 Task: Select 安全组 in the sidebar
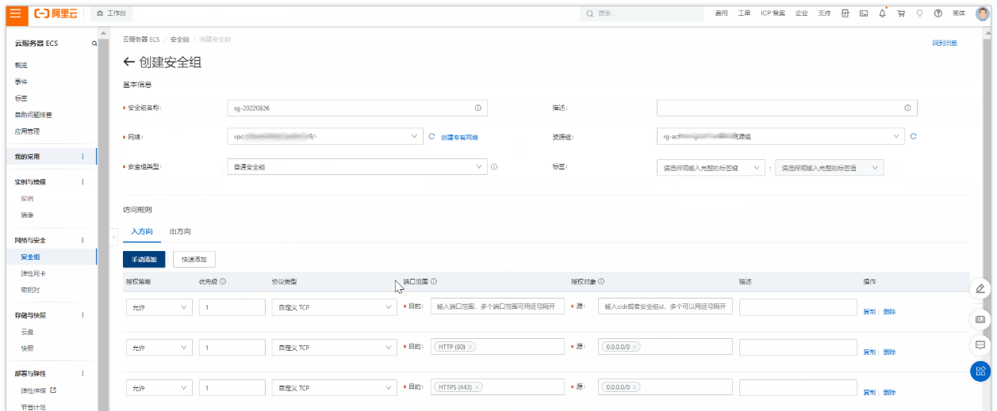[x=31, y=257]
